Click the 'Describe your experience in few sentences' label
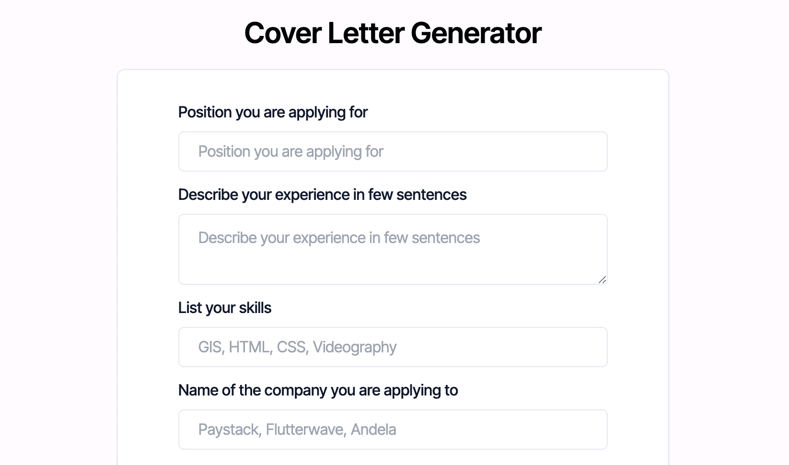The image size is (789, 465). 322,195
